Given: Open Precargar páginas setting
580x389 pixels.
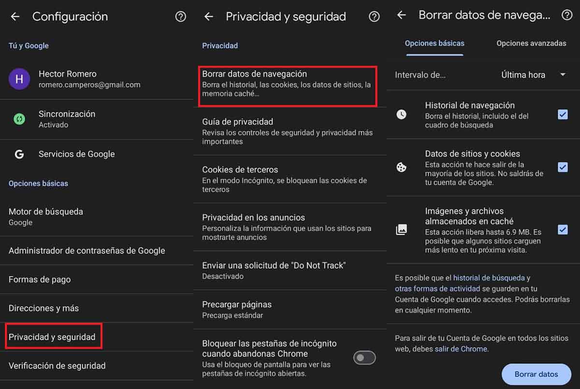Looking at the screenshot, I should point(290,309).
